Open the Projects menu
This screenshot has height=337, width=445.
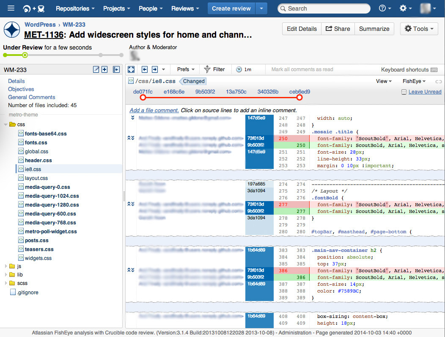(x=117, y=8)
